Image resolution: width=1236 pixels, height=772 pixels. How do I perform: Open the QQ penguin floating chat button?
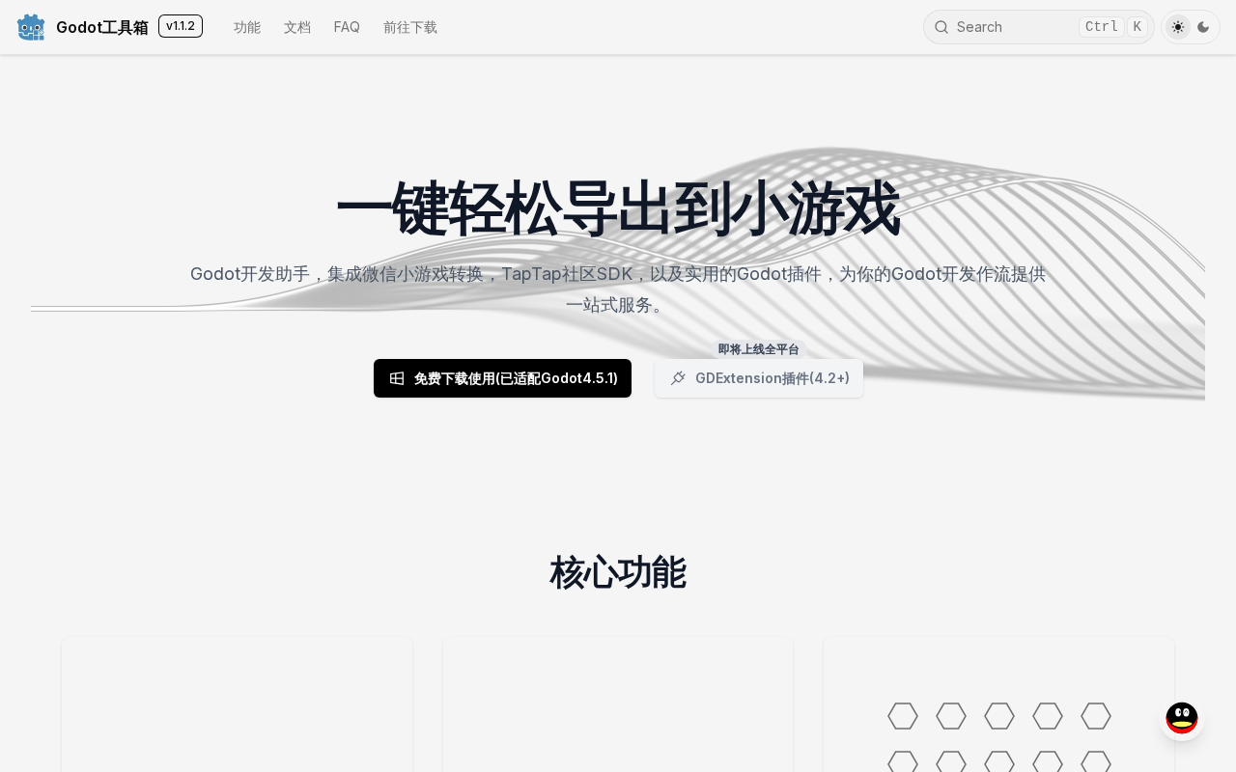pyautogui.click(x=1182, y=718)
